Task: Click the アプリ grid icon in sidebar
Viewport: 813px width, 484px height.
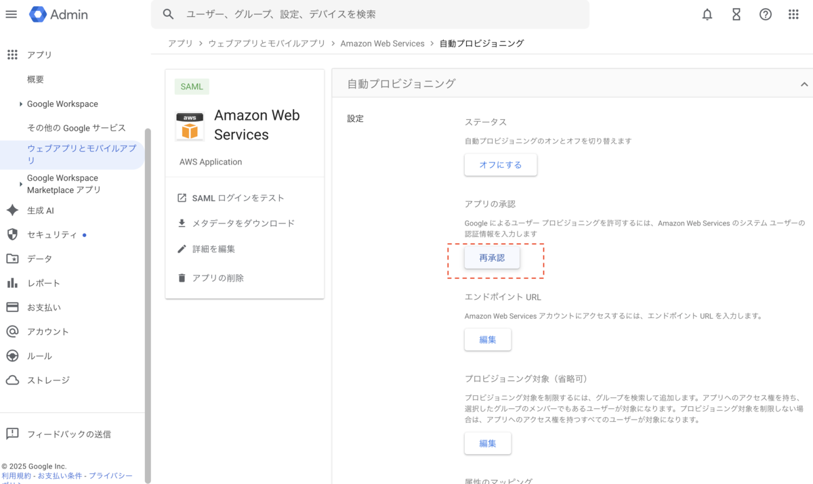Action: pyautogui.click(x=12, y=55)
